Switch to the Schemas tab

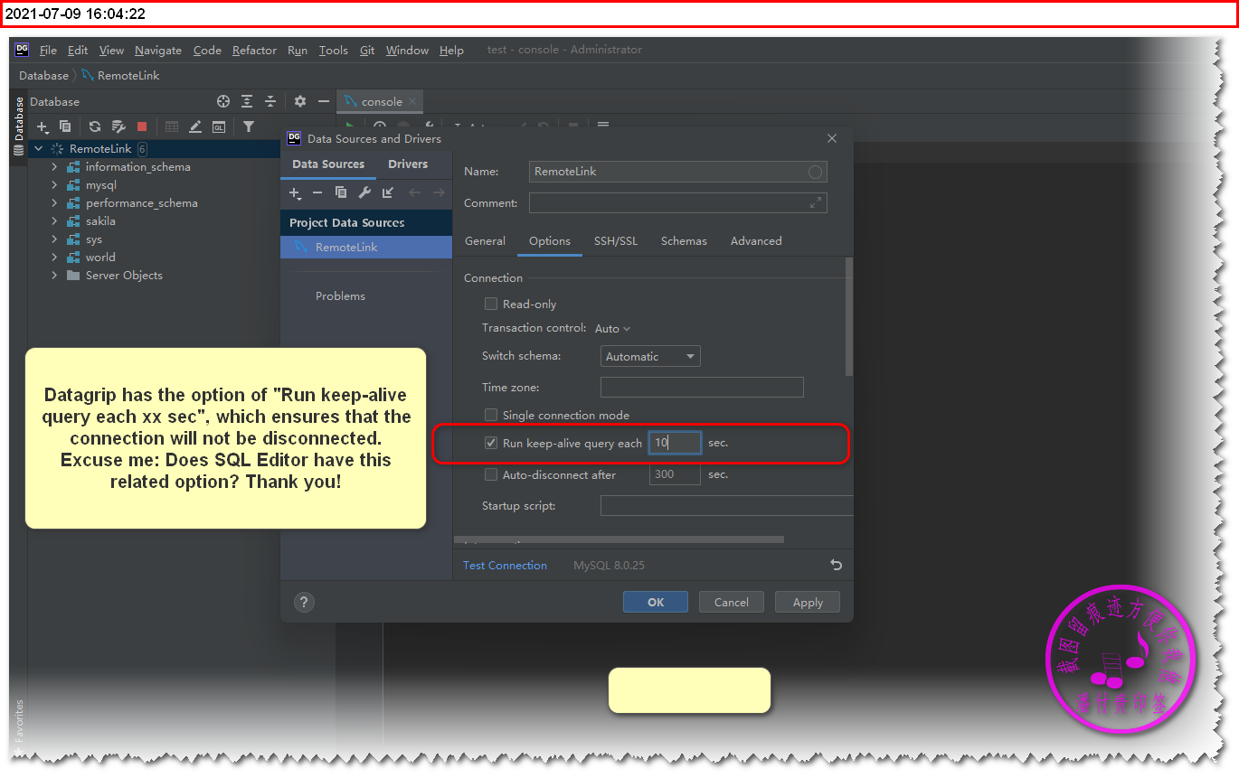pos(684,241)
